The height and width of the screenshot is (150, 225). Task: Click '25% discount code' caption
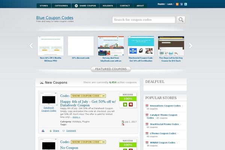[81, 58]
